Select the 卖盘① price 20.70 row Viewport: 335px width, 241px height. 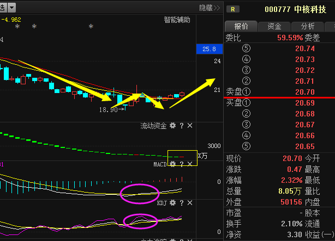pyautogui.click(x=278, y=92)
